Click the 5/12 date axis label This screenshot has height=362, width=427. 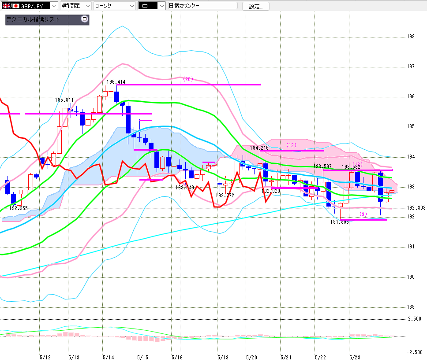(x=45, y=358)
